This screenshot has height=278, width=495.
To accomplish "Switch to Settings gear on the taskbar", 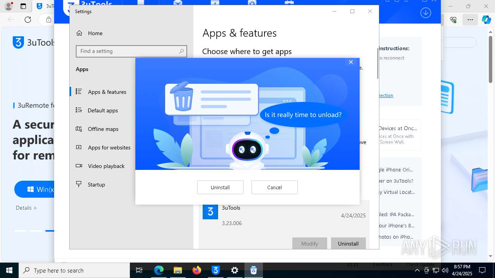I will (x=235, y=270).
